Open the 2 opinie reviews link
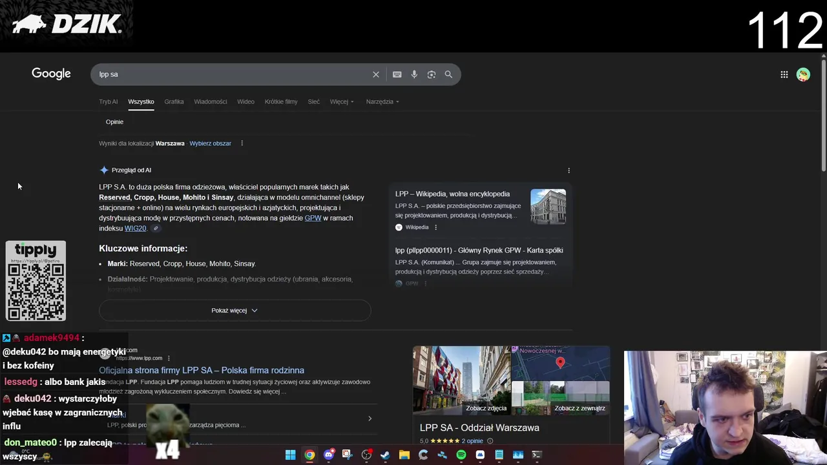Image resolution: width=827 pixels, height=465 pixels. [472, 441]
